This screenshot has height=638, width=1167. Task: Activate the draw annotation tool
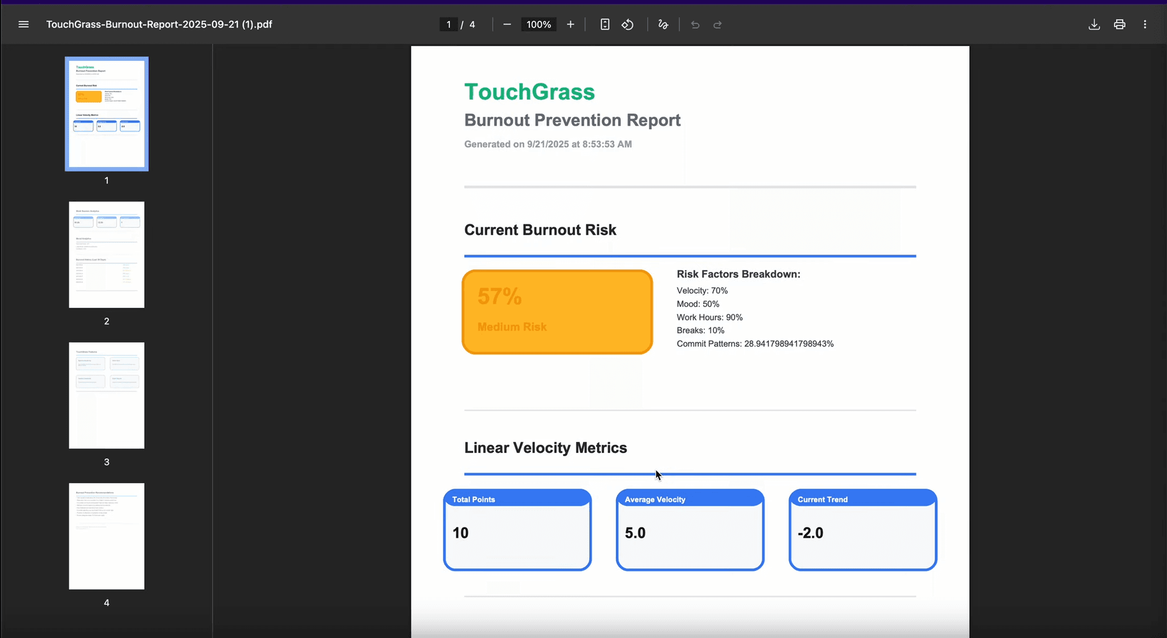click(x=663, y=24)
